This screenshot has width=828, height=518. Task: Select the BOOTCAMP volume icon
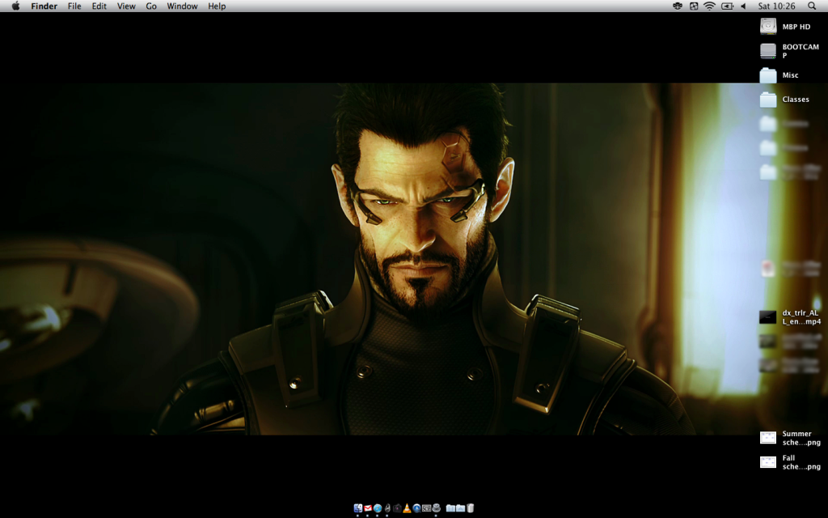768,51
